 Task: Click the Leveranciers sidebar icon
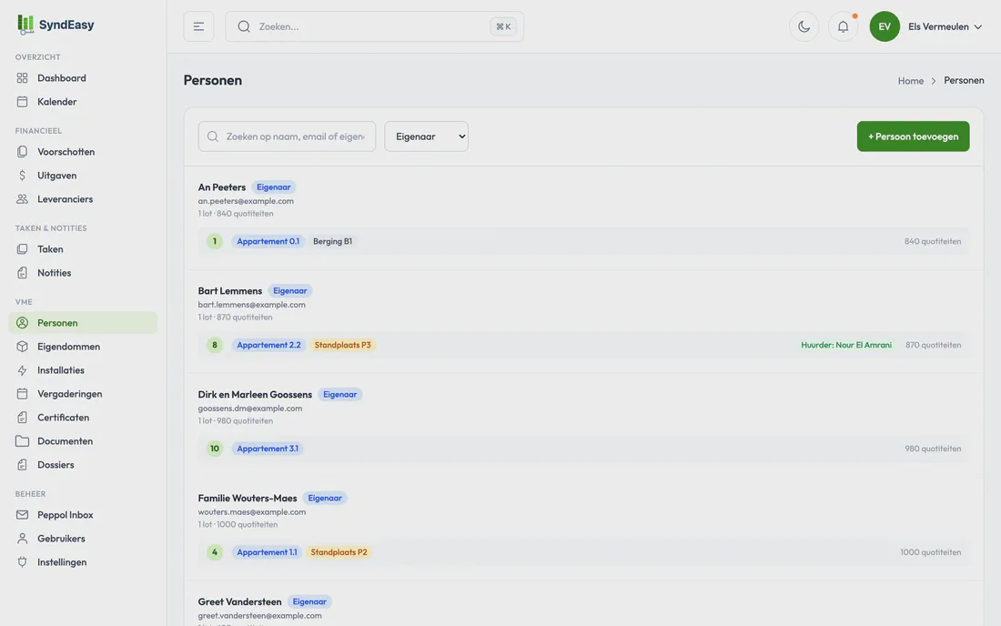point(23,199)
